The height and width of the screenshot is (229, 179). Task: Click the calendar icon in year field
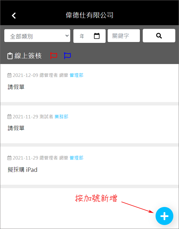[97, 36]
